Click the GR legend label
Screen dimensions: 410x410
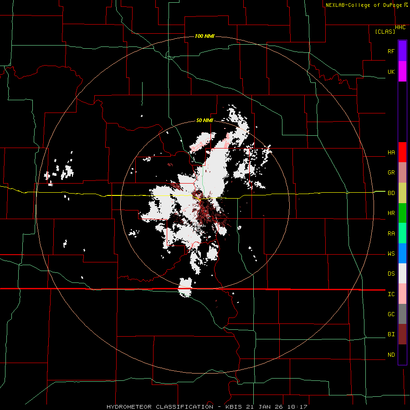(391, 173)
